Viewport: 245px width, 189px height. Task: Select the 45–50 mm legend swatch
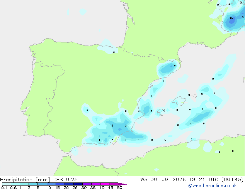pos(114,184)
